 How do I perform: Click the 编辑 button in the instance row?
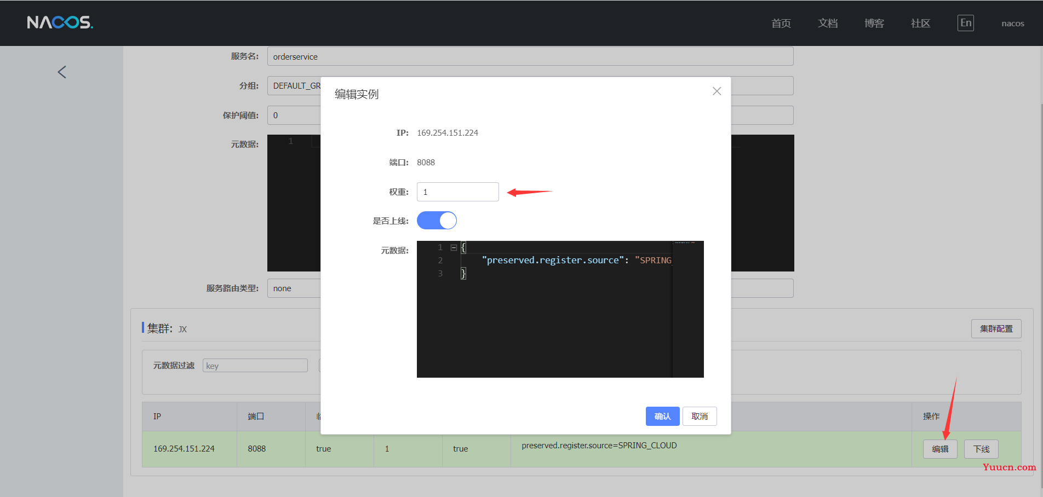[940, 449]
